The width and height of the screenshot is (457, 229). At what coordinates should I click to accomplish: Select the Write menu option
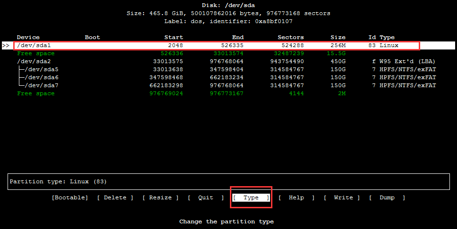pyautogui.click(x=341, y=198)
